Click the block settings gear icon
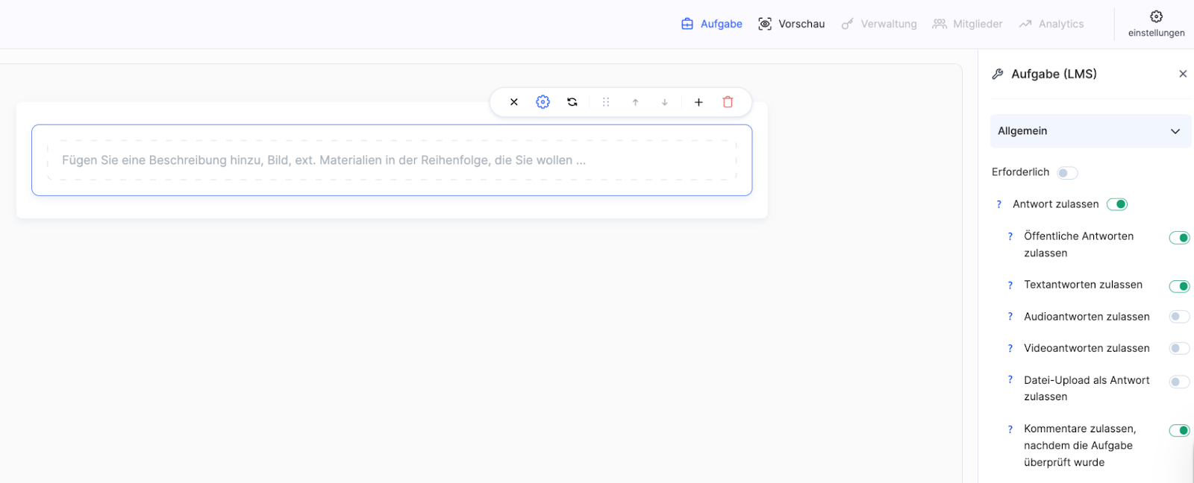This screenshot has height=483, width=1194. pyautogui.click(x=543, y=102)
